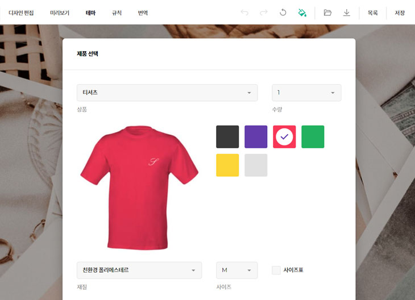Click the download icon
The height and width of the screenshot is (300, 415).
[346, 13]
